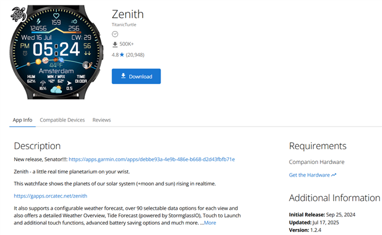Click the compatibility checkmark circle icon
This screenshot has height=235, width=382.
115,34
